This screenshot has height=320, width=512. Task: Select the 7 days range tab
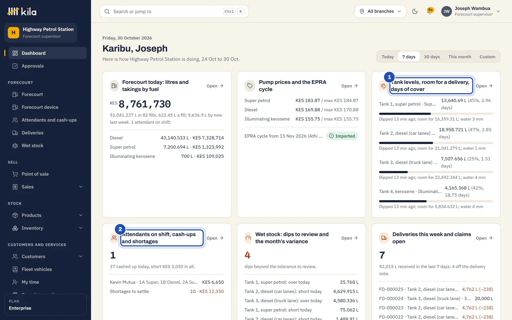tap(409, 57)
